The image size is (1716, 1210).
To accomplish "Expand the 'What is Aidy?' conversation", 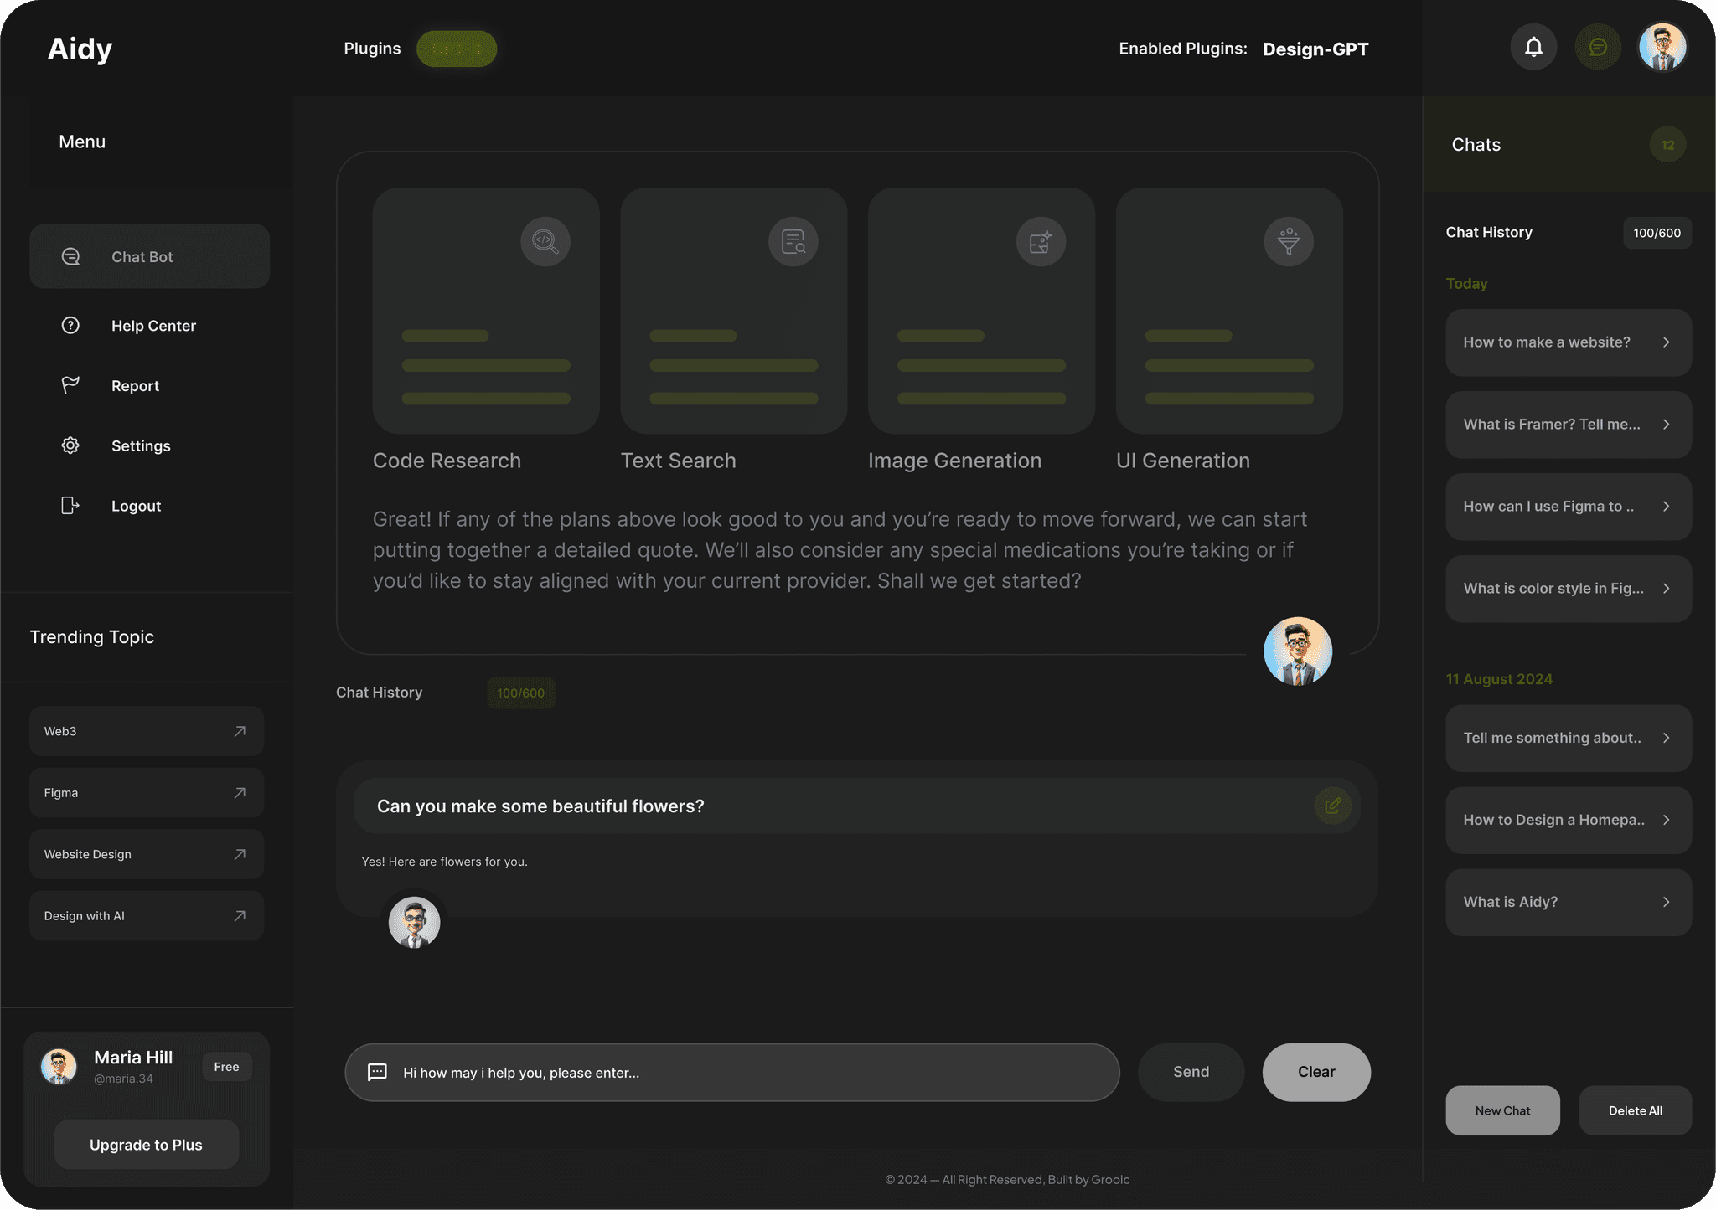I will point(1568,902).
